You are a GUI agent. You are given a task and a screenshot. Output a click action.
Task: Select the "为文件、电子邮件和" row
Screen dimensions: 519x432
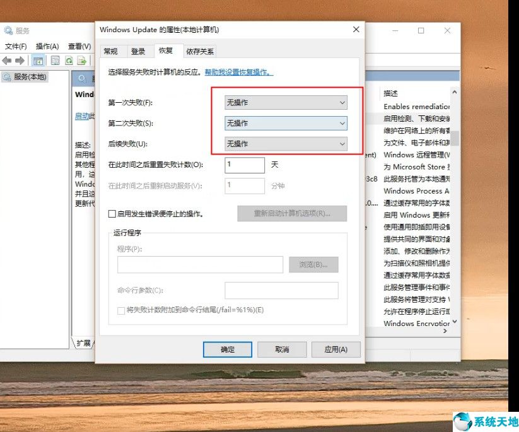(416, 143)
